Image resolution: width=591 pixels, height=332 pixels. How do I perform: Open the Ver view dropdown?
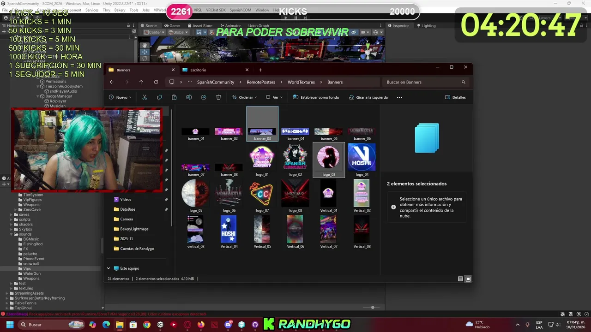(274, 97)
